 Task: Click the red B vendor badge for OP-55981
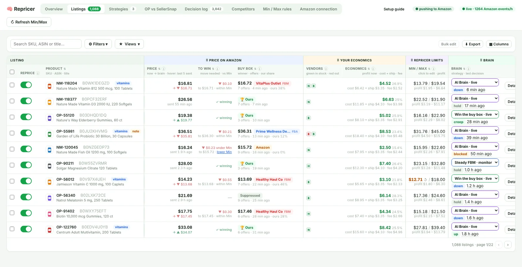pos(308,134)
